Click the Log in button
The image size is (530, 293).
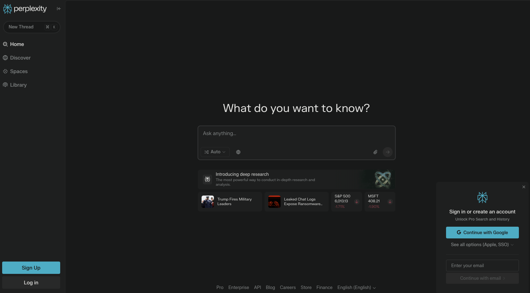pos(31,283)
